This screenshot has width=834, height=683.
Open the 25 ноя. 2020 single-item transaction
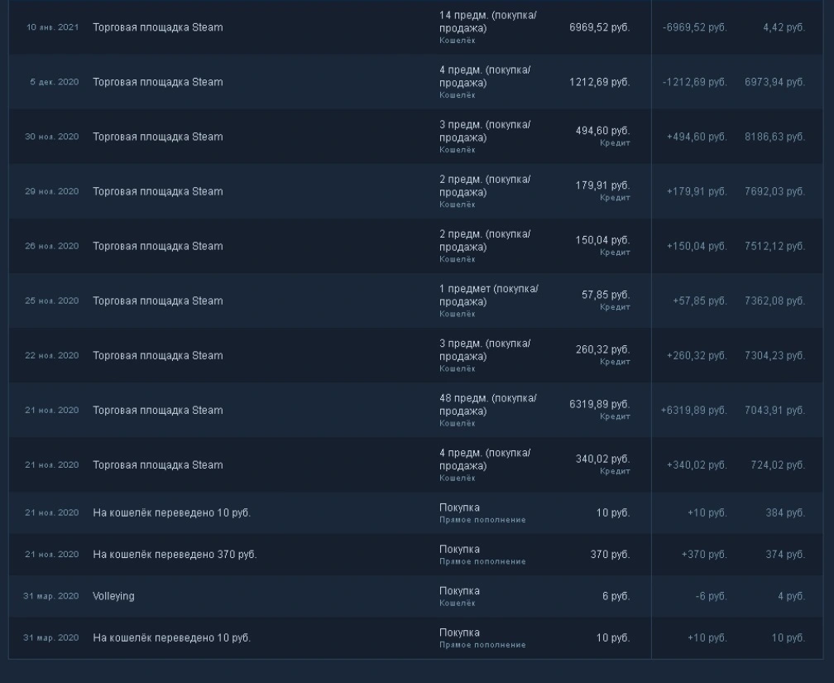(x=416, y=301)
